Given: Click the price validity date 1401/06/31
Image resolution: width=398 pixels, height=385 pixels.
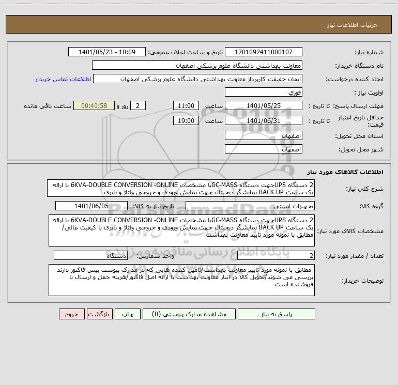Looking at the screenshot, I should [264, 120].
